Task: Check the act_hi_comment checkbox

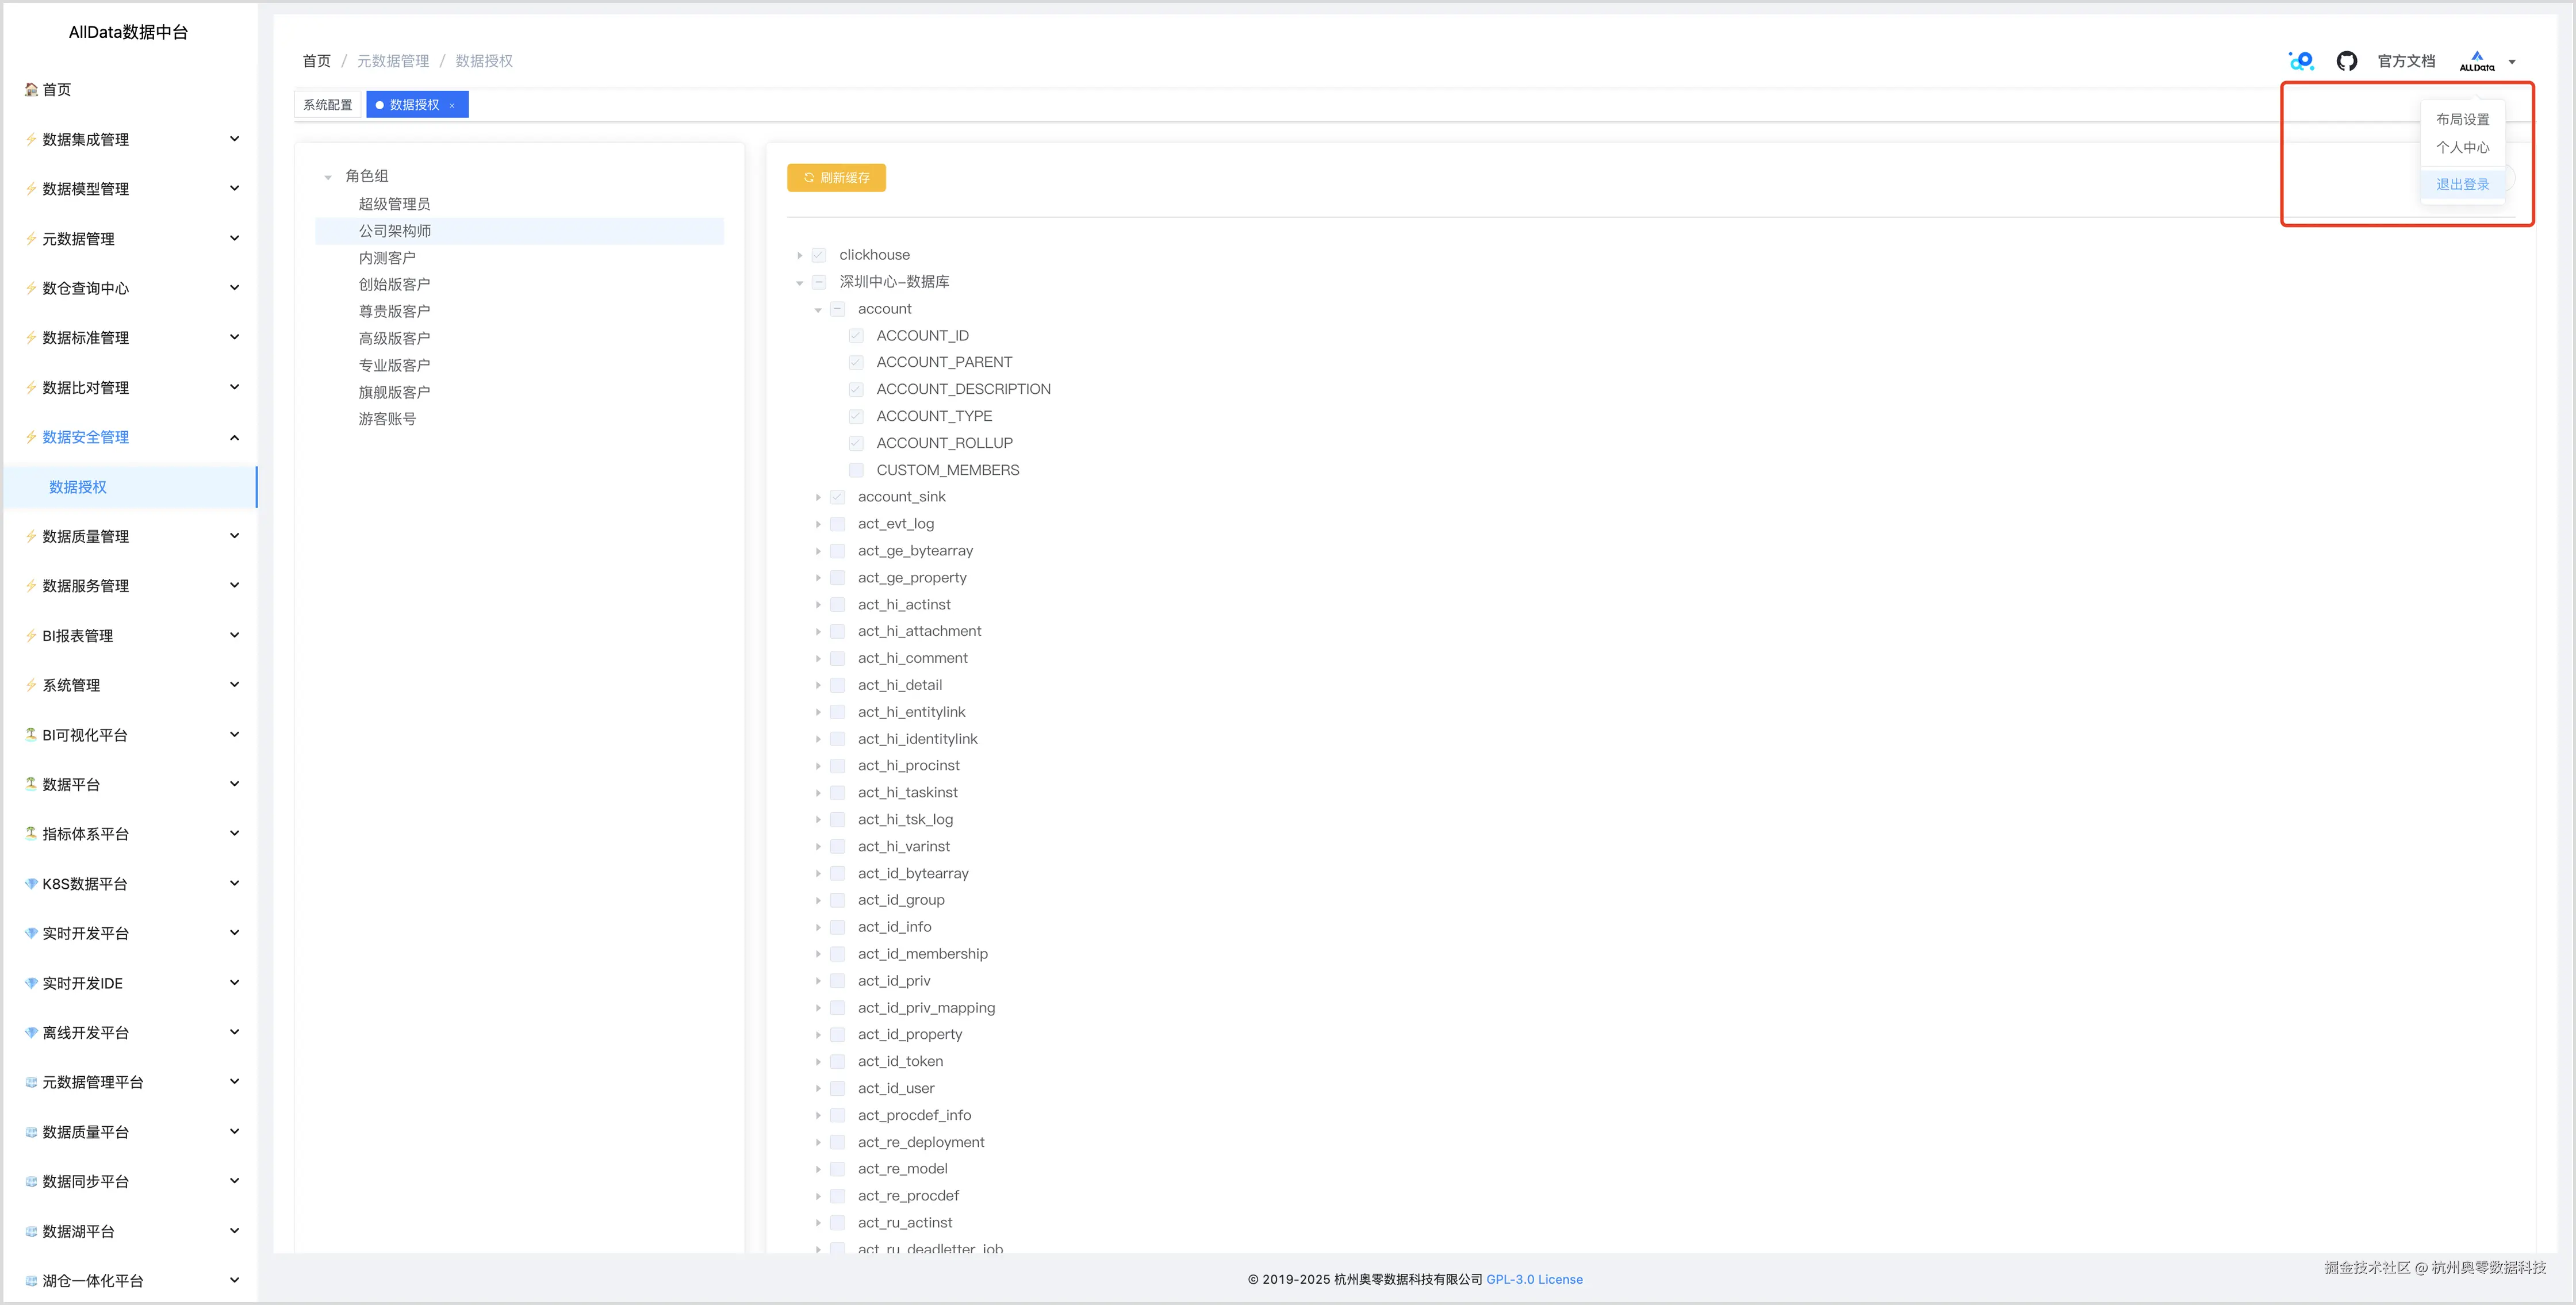Action: (x=838, y=658)
